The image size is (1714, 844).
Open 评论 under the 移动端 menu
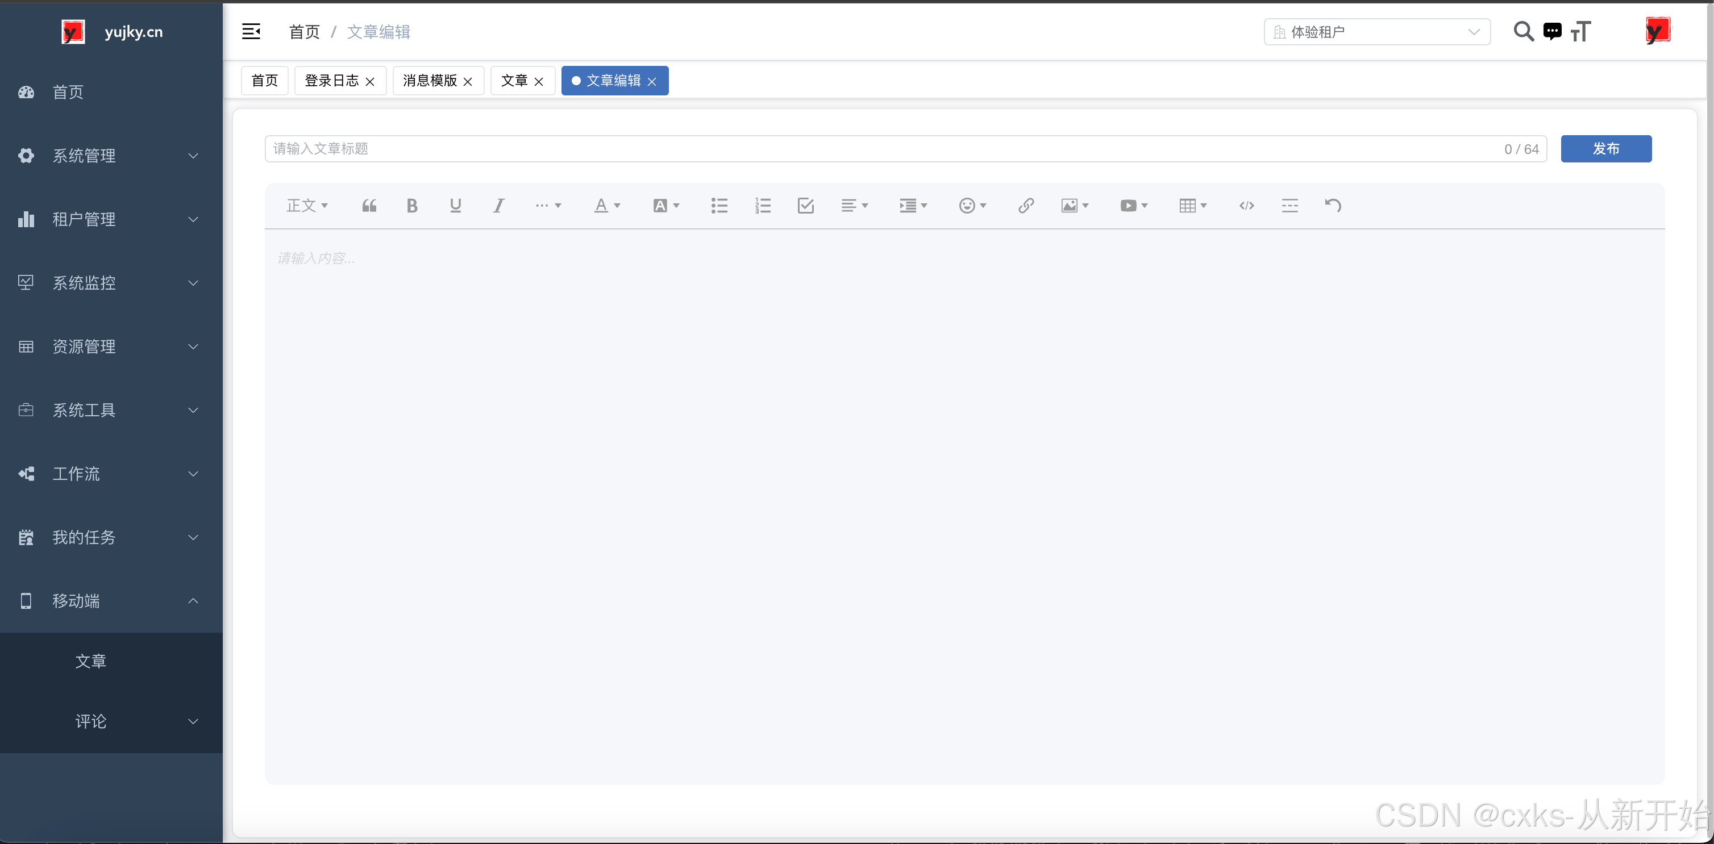[x=91, y=721]
